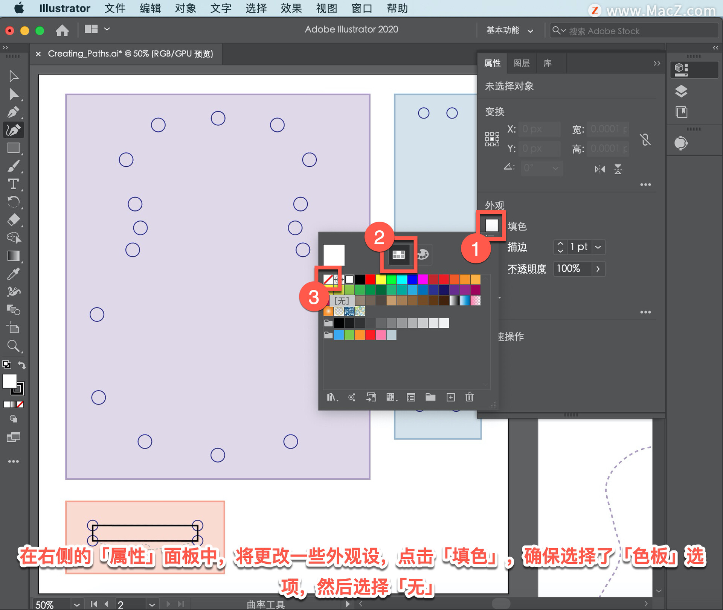Select the Curvature tool in toolbar
This screenshot has width=723, height=610.
(14, 130)
